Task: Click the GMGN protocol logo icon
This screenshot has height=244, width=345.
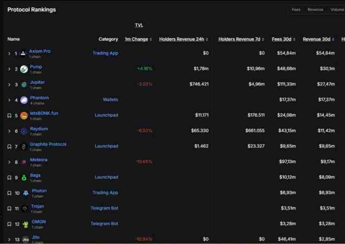Action: click(x=25, y=224)
